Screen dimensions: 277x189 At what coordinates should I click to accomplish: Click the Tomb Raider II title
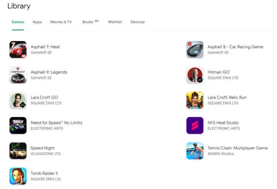click(44, 173)
